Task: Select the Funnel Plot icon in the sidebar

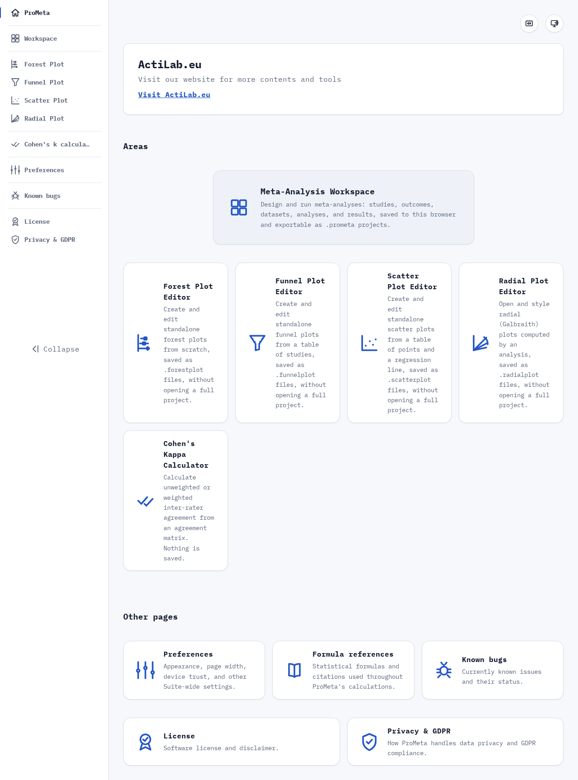Action: coord(15,82)
